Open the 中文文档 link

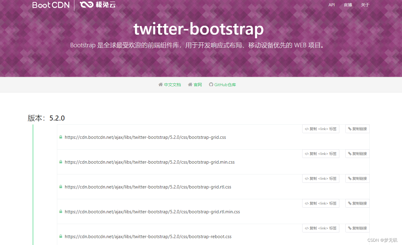coord(172,85)
